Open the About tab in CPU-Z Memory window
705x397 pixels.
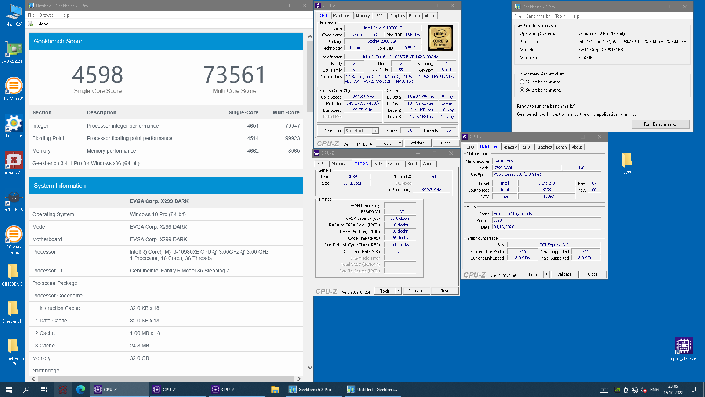428,164
